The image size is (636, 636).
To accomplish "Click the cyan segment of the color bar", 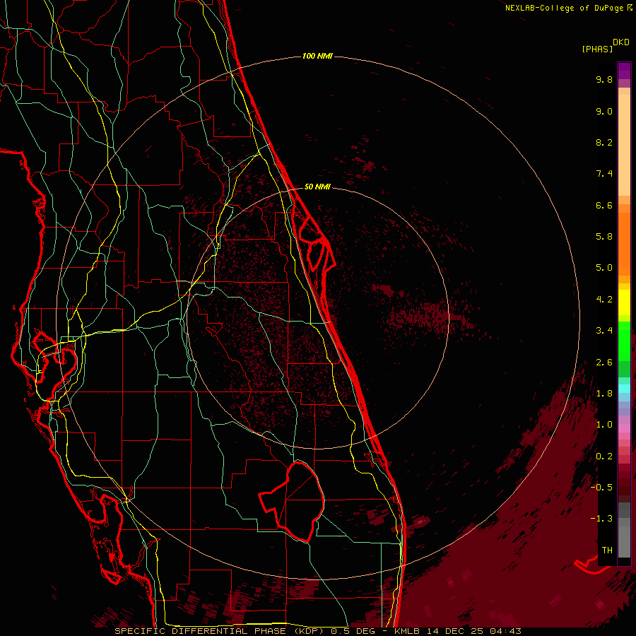I will click(624, 389).
